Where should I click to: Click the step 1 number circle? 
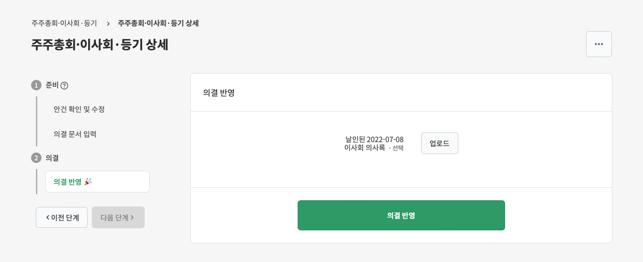(36, 85)
